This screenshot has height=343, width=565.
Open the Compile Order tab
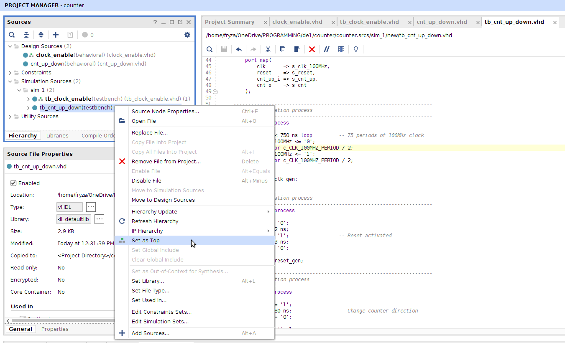tap(98, 135)
